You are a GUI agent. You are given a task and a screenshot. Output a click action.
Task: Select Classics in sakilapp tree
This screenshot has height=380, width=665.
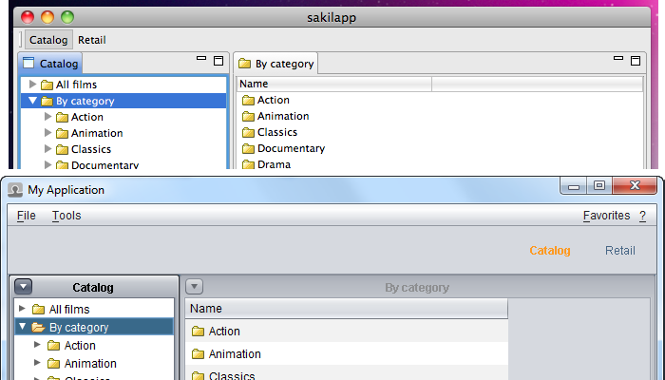click(91, 149)
